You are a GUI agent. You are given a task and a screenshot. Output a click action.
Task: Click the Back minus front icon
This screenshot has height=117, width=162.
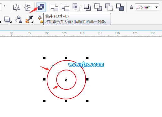(109, 7)
